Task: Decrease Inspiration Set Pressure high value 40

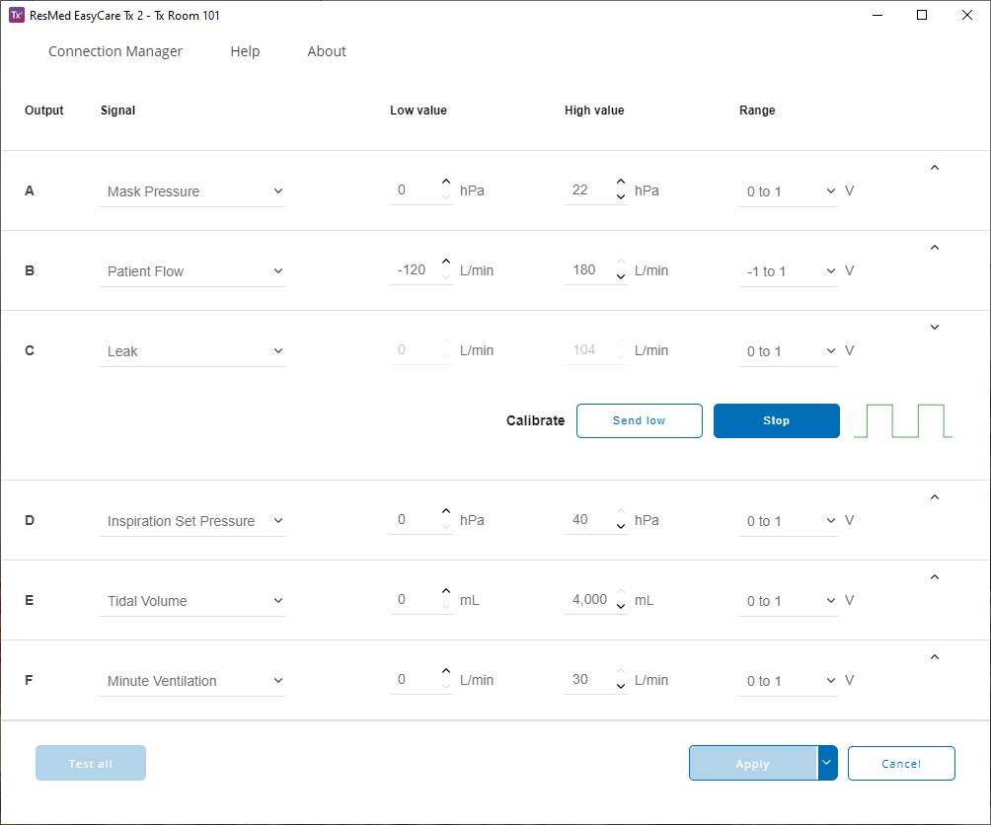Action: click(621, 526)
